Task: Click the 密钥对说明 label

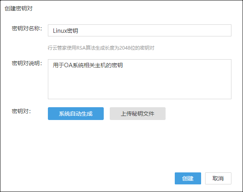Action: coord(27,64)
